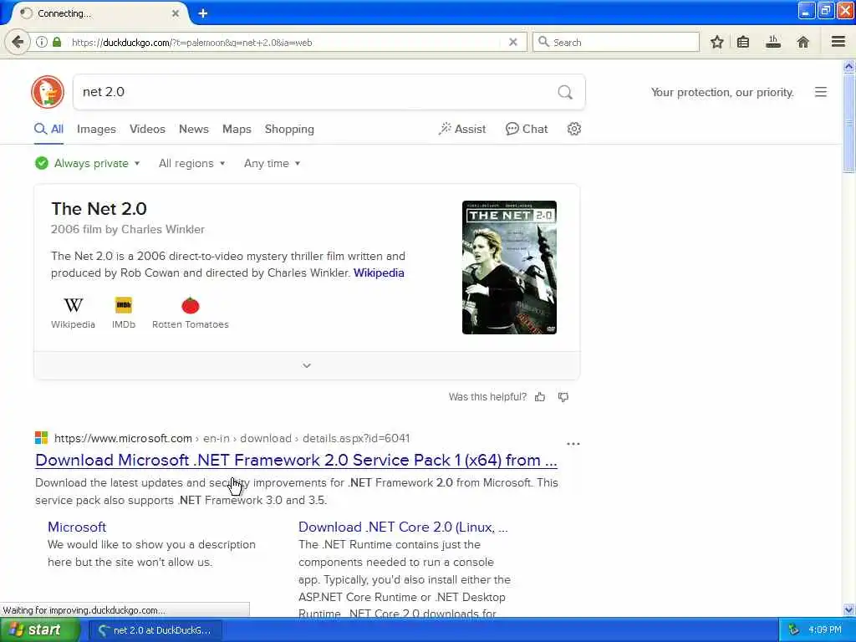Stop loading with the address bar X

coord(512,42)
